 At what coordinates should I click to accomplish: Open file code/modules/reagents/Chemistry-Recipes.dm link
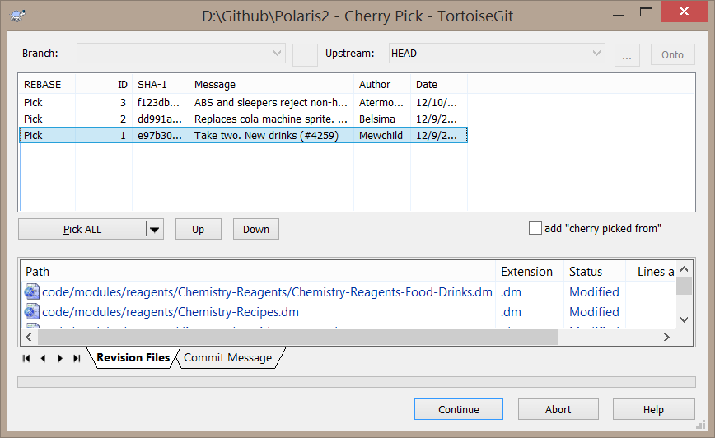pyautogui.click(x=171, y=312)
